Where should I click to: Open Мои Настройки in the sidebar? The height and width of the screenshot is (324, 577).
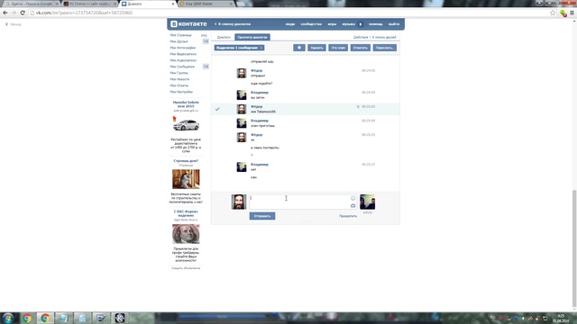(181, 92)
